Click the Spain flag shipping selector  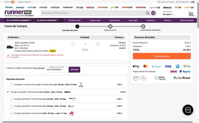click(x=13, y=2)
